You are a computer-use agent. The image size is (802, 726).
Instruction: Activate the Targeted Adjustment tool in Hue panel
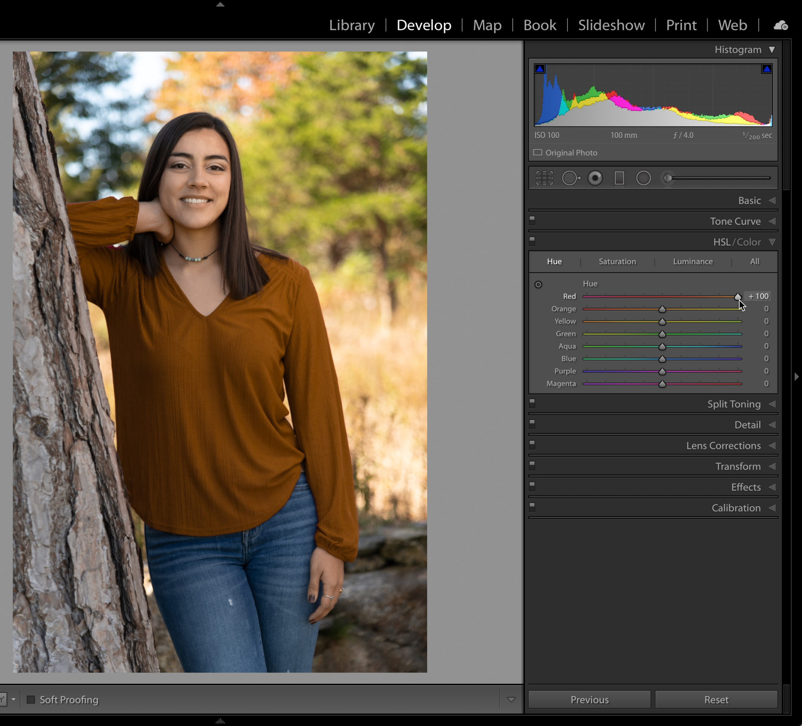click(x=538, y=284)
